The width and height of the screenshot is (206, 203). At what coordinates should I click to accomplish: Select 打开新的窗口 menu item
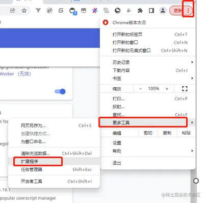click(x=147, y=42)
